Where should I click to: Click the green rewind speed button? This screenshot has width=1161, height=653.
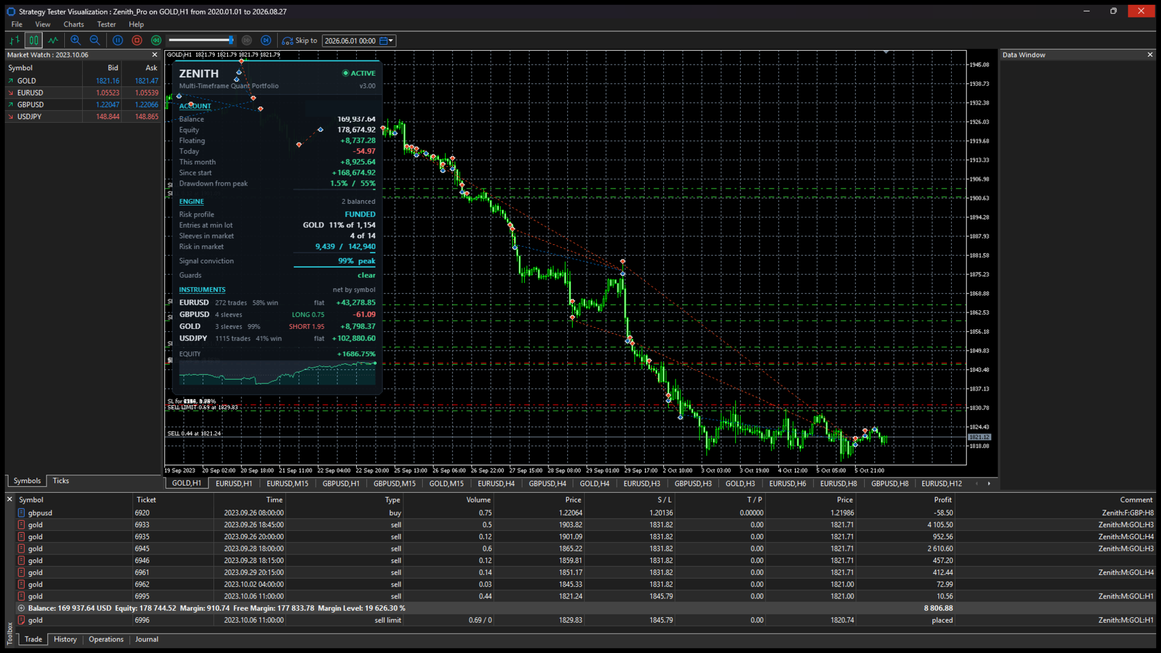[157, 41]
